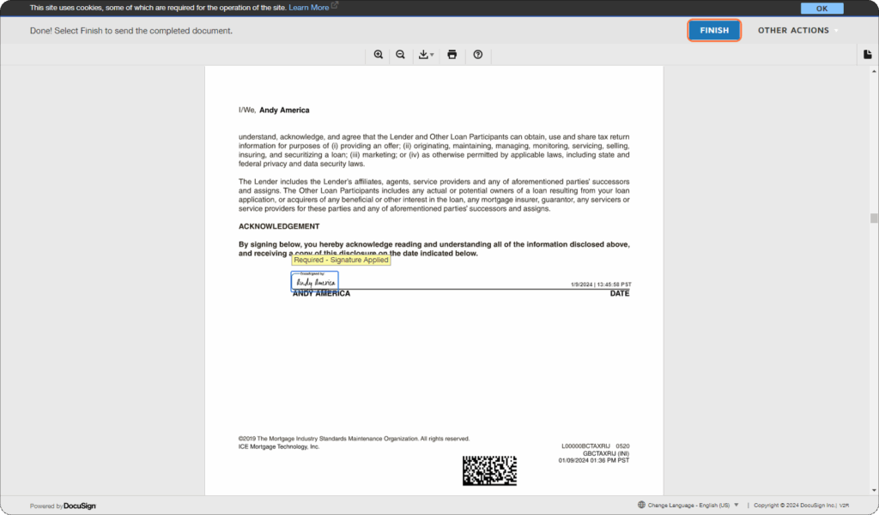Click the 'ANDY AMERICA' signer name label
Image resolution: width=879 pixels, height=515 pixels.
click(x=321, y=293)
